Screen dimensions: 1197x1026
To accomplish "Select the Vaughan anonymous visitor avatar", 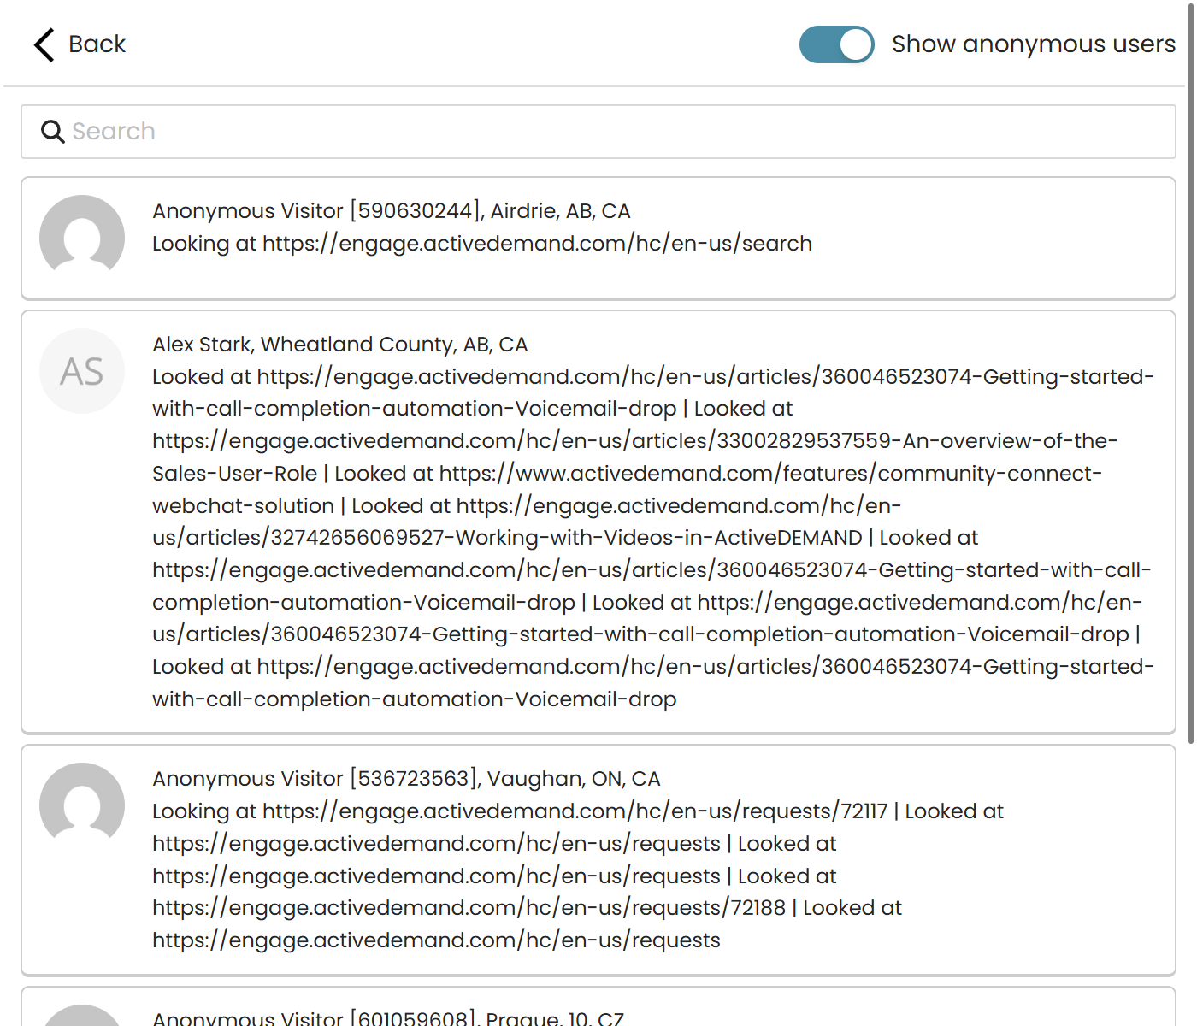I will (x=82, y=805).
